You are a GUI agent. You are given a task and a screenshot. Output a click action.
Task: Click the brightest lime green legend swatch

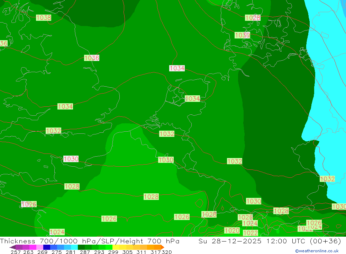[109, 247]
